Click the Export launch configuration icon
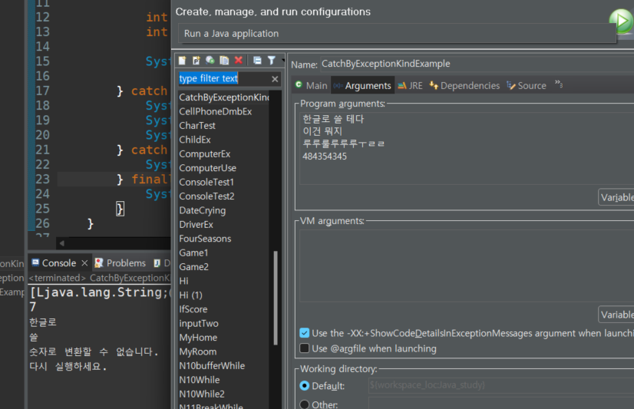Viewport: 634px width, 409px height. point(210,61)
